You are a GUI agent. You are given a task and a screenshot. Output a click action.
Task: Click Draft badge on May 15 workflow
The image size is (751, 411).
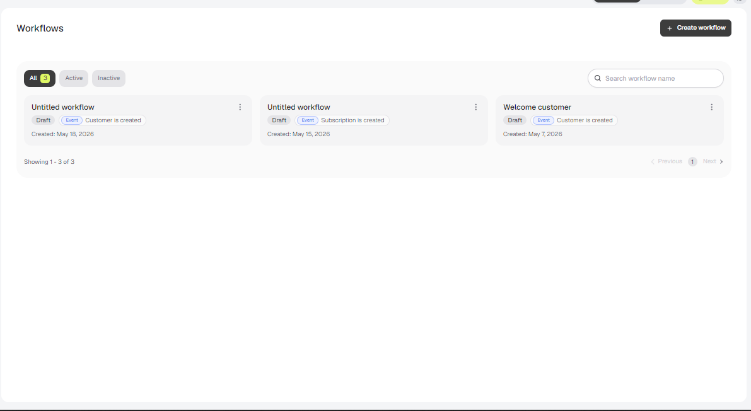pos(279,120)
